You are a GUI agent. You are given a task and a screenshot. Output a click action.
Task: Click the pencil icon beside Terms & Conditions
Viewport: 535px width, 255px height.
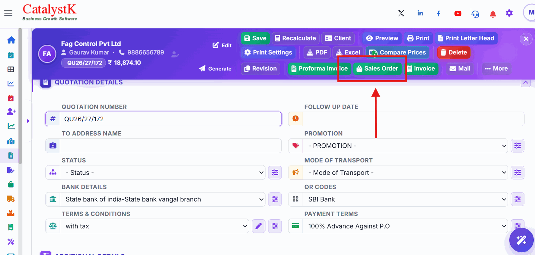258,226
